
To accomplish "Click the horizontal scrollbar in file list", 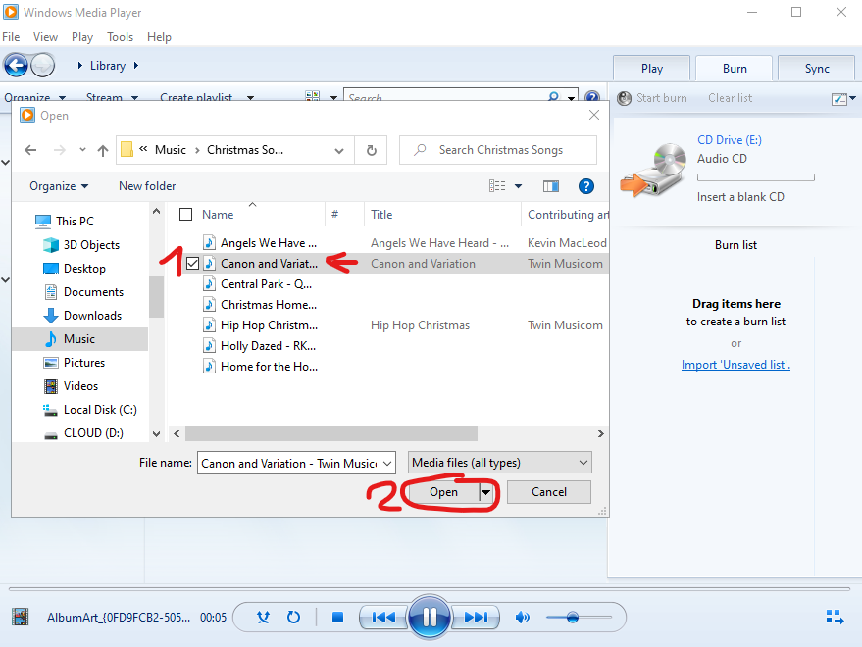I will coord(331,433).
